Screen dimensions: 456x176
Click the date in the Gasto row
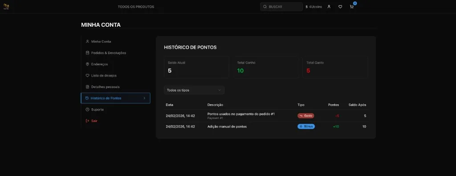[x=180, y=116]
